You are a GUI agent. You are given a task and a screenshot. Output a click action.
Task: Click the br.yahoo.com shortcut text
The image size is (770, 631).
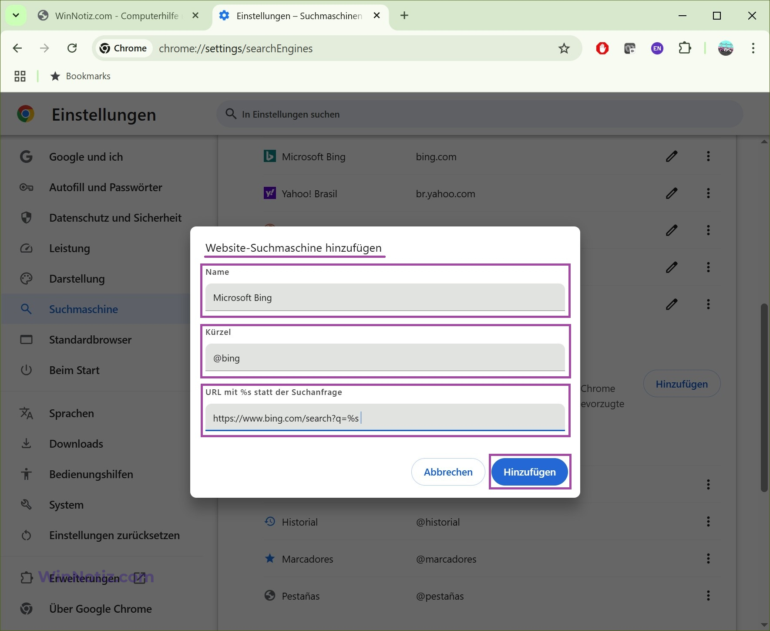tap(445, 194)
